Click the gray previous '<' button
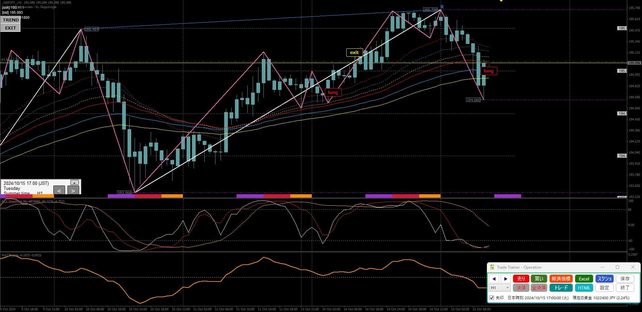 (x=59, y=191)
